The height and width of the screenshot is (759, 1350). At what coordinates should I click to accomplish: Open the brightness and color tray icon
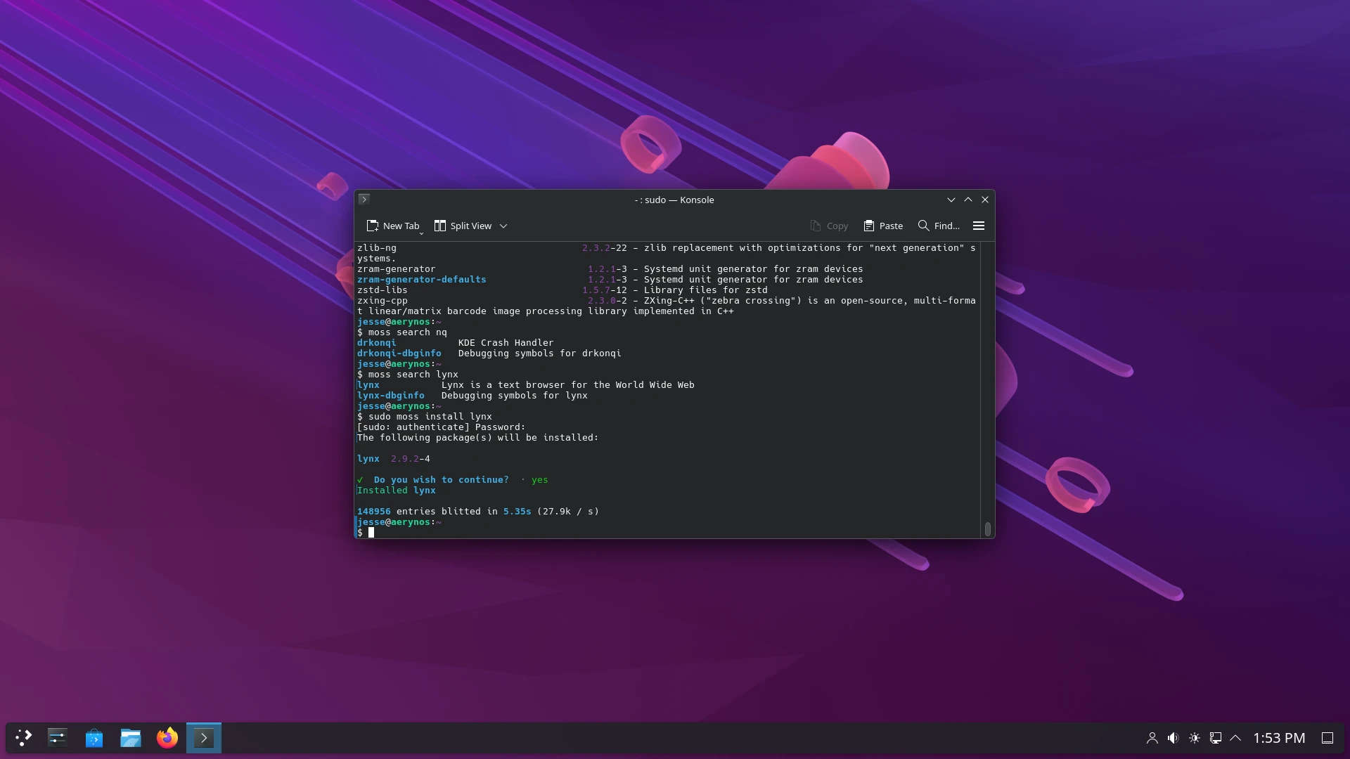[1194, 738]
